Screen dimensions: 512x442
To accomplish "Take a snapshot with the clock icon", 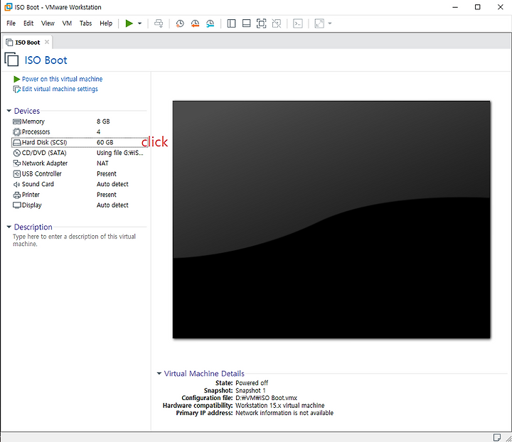I will [x=180, y=23].
